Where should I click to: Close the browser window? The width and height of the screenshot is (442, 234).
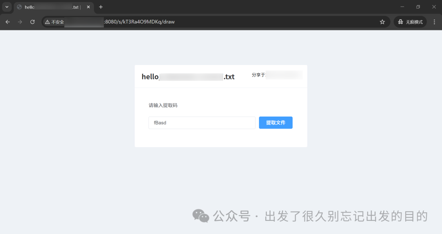pyautogui.click(x=434, y=7)
